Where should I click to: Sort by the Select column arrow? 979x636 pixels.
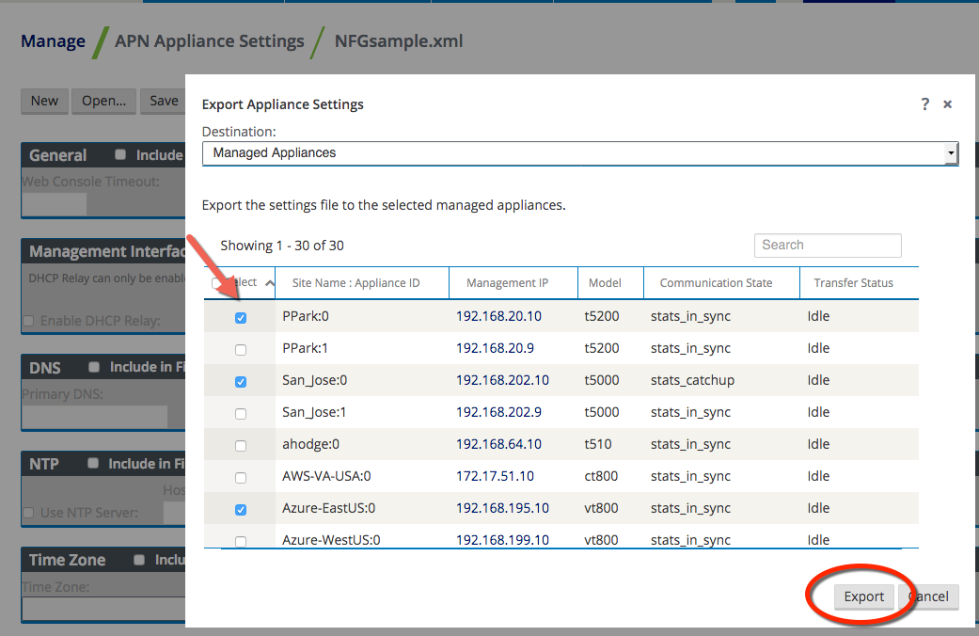click(269, 283)
